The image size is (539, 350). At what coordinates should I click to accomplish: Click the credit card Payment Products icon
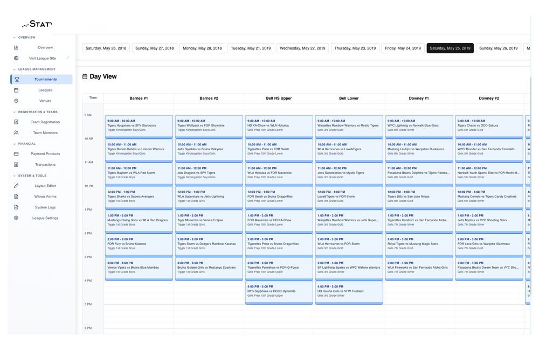pyautogui.click(x=16, y=154)
